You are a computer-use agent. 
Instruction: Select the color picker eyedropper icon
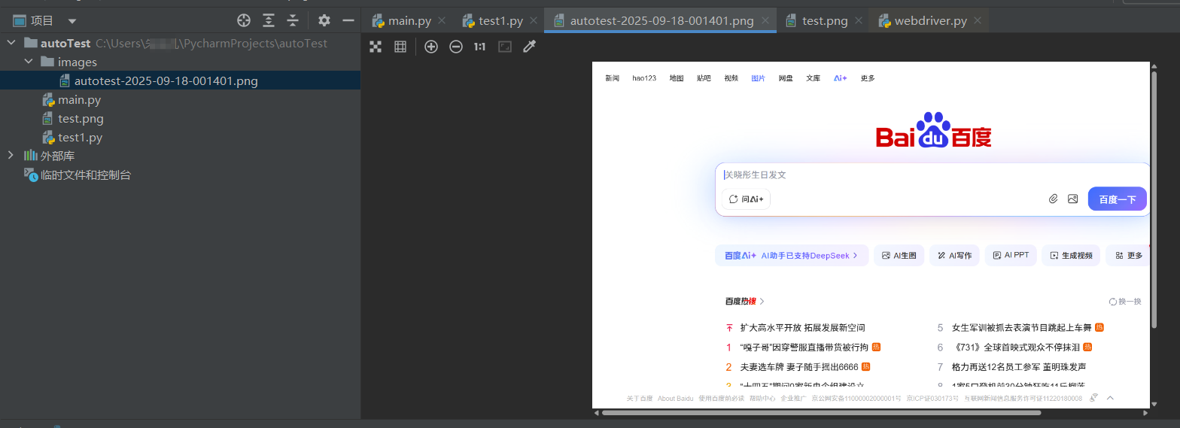coord(529,47)
